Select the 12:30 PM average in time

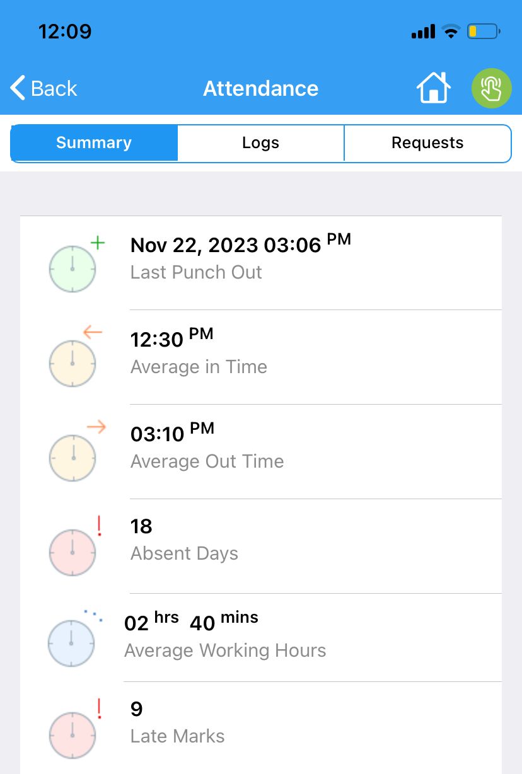pos(171,339)
